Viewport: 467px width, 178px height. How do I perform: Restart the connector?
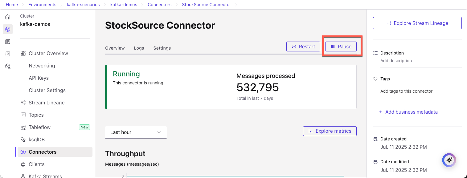[x=303, y=47]
